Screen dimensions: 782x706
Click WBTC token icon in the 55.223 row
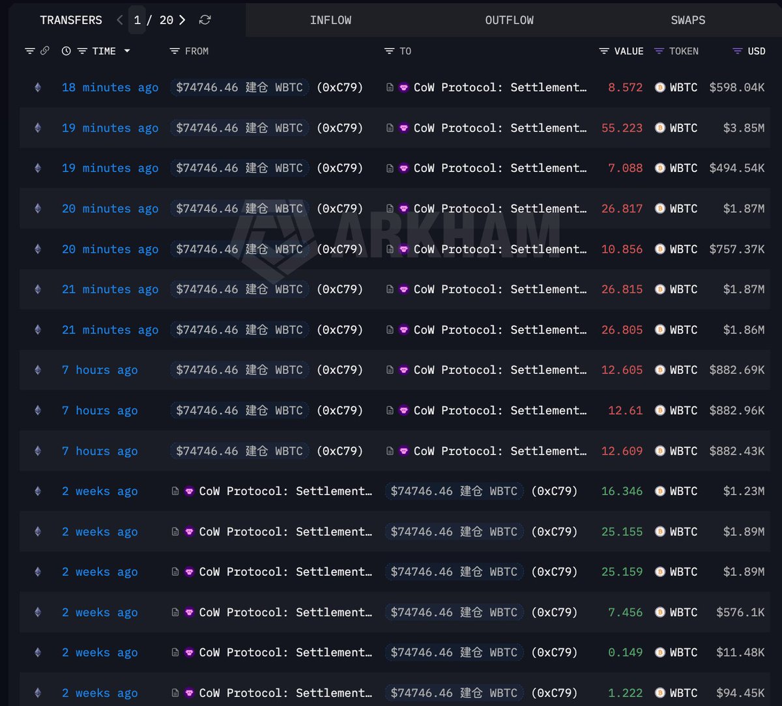click(x=659, y=128)
